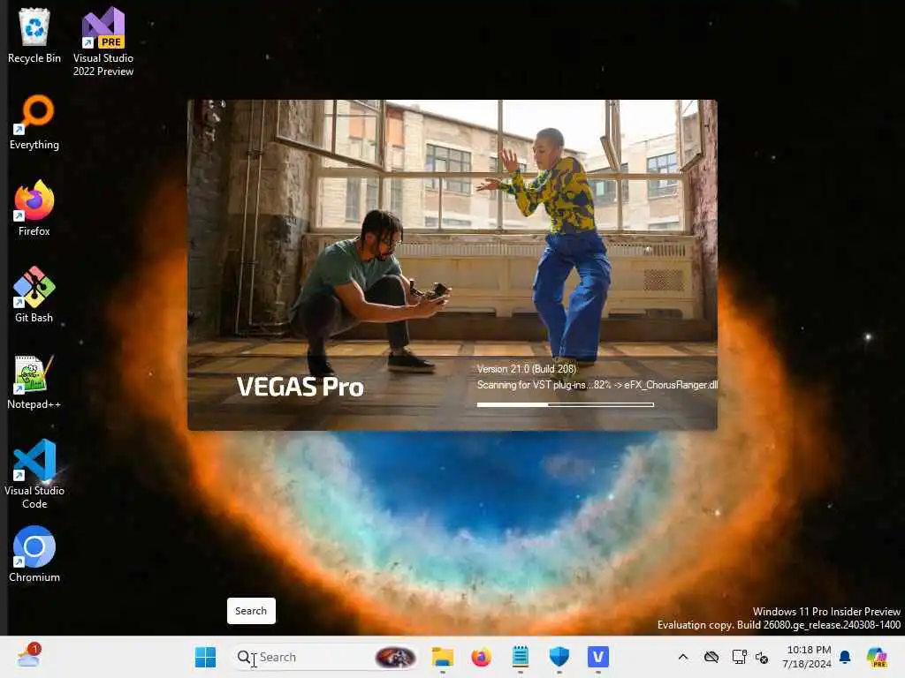Open the weather widget in taskbar

27,656
